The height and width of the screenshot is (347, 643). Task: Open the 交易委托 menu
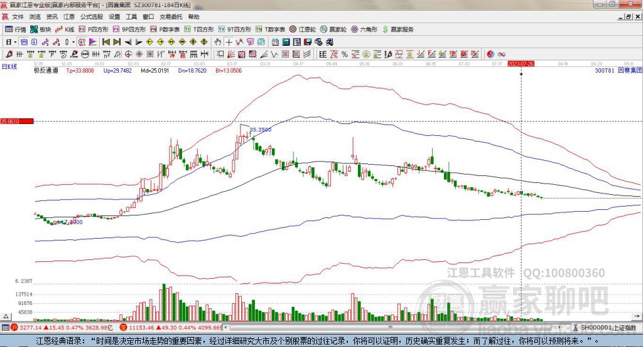tap(171, 17)
